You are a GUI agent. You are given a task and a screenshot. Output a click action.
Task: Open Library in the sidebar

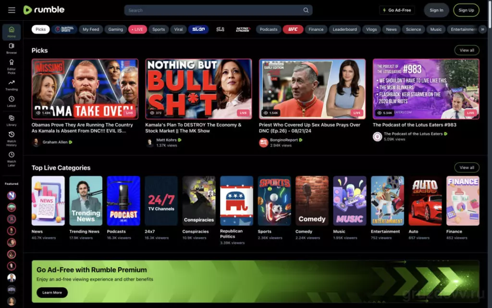click(12, 121)
